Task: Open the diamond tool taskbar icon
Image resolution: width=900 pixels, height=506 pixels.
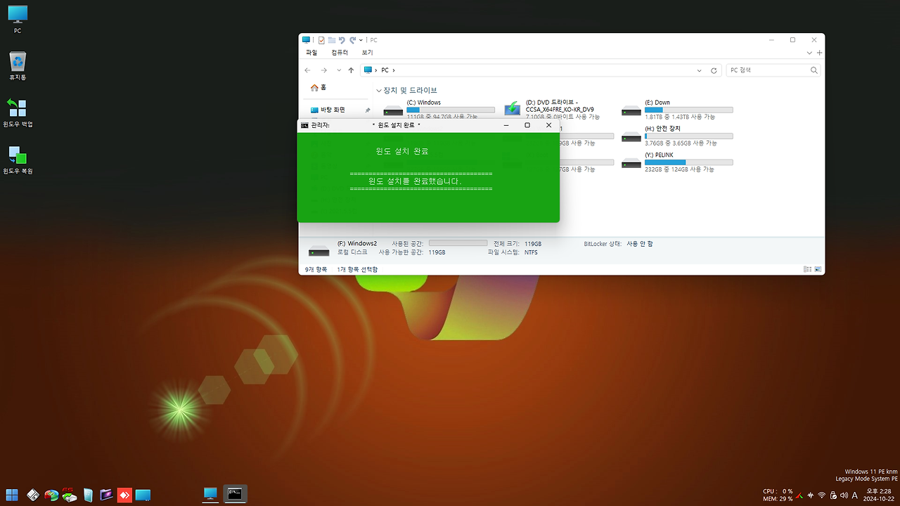Action: (x=32, y=495)
